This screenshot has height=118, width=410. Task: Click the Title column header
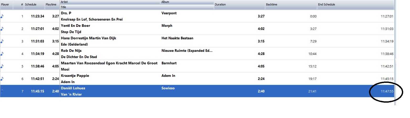coord(137,7)
